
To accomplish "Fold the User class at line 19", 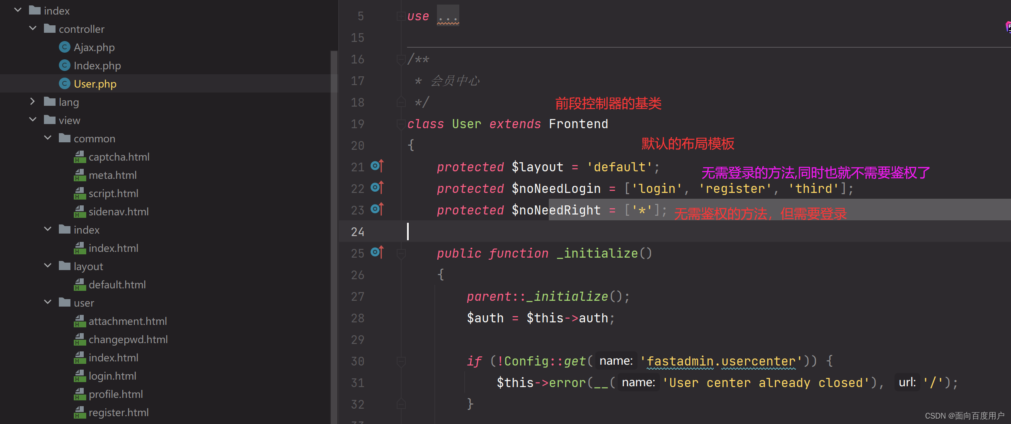I will 401,124.
